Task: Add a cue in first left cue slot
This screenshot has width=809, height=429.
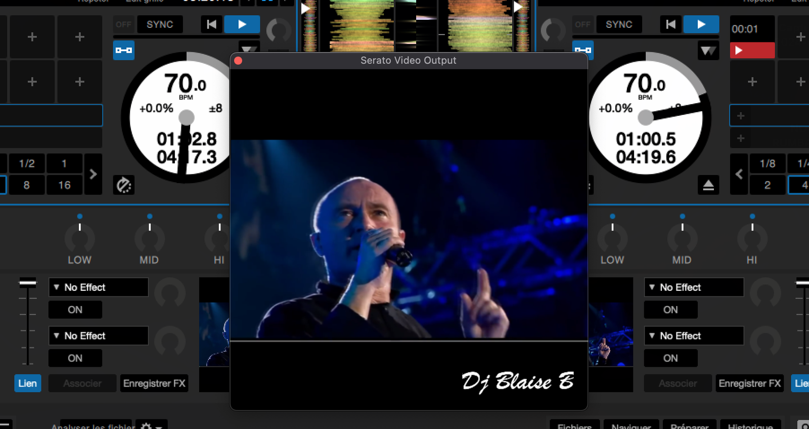Action: (x=32, y=37)
